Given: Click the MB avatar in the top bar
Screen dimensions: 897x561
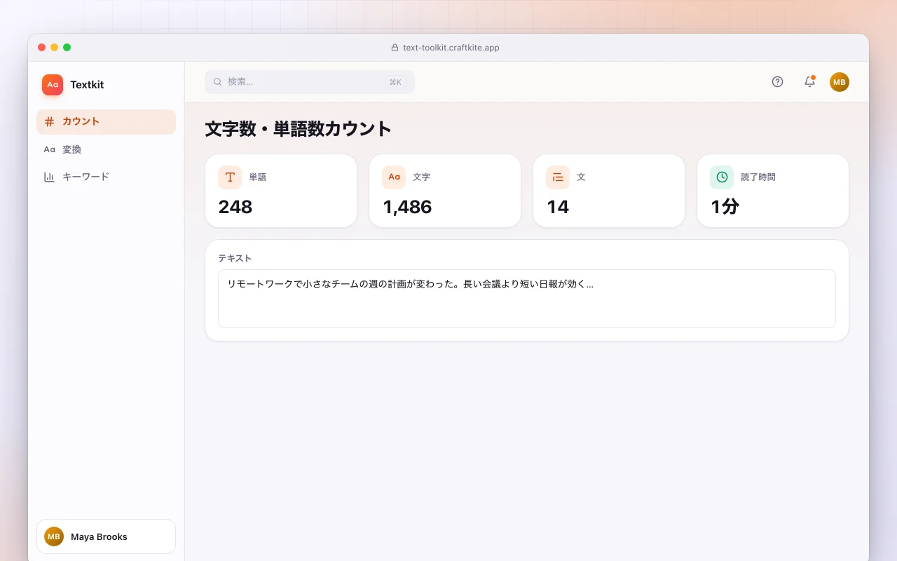Looking at the screenshot, I should click(x=840, y=82).
